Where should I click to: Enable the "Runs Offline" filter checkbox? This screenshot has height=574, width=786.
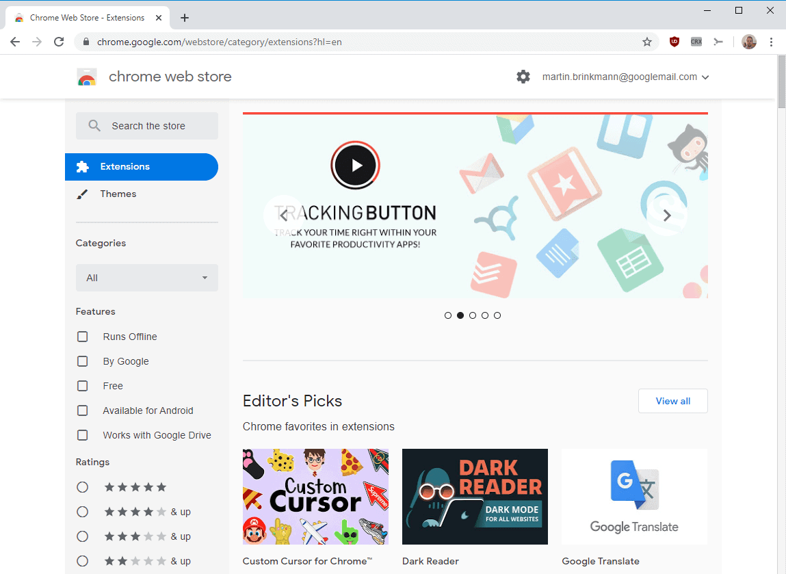pyautogui.click(x=82, y=337)
